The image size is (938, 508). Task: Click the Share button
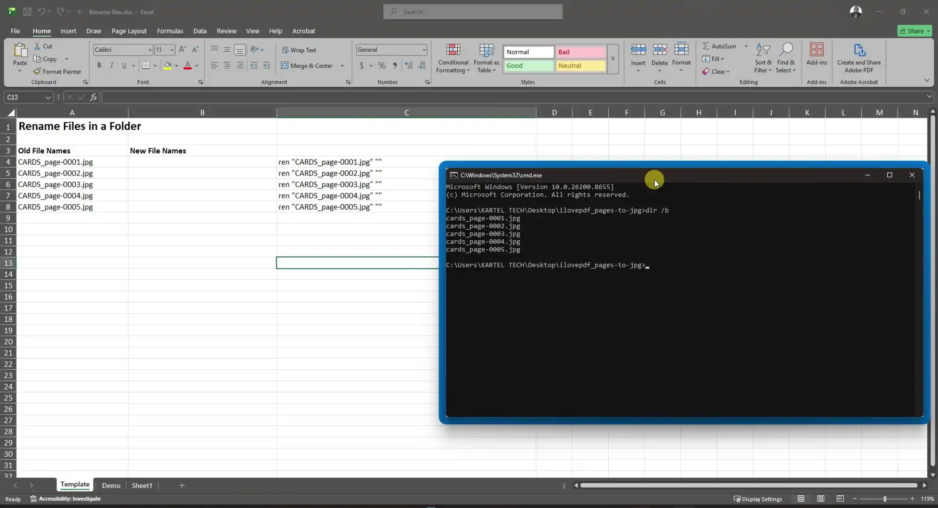pos(914,31)
